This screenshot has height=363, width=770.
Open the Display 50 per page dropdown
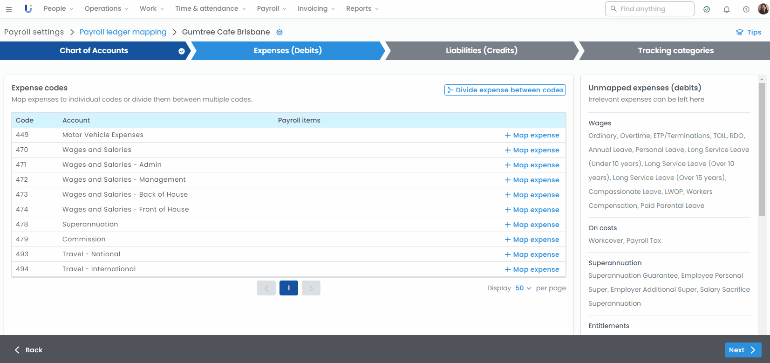click(523, 288)
